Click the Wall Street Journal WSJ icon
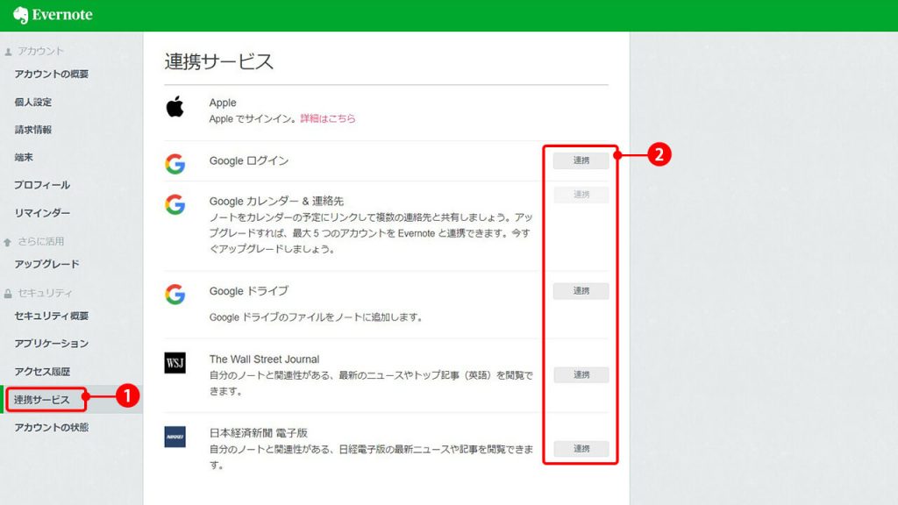This screenshot has height=505, width=898. point(175,363)
